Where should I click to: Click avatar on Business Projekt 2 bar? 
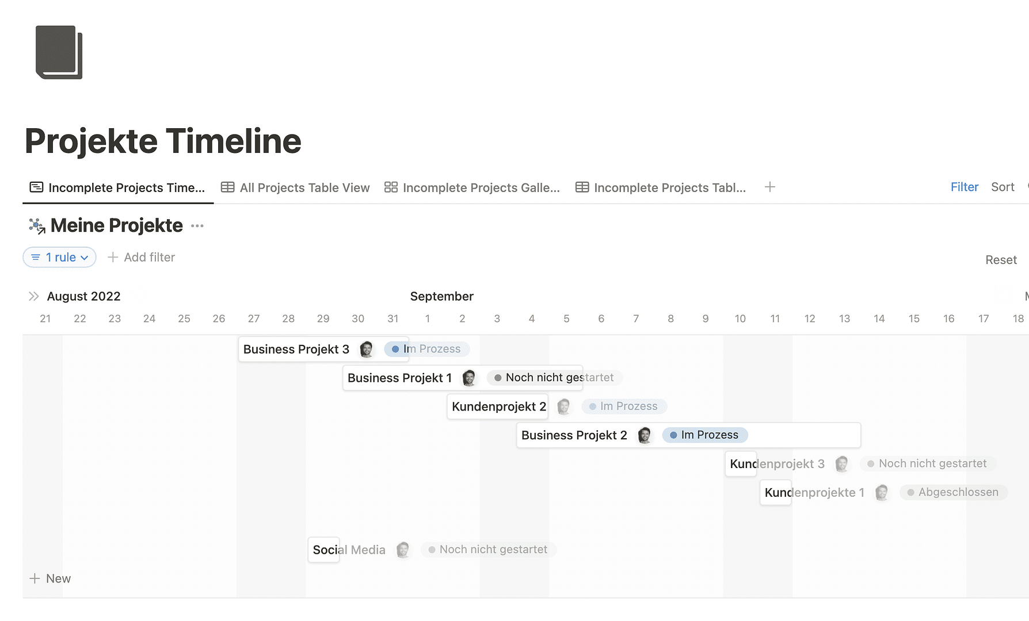tap(645, 435)
